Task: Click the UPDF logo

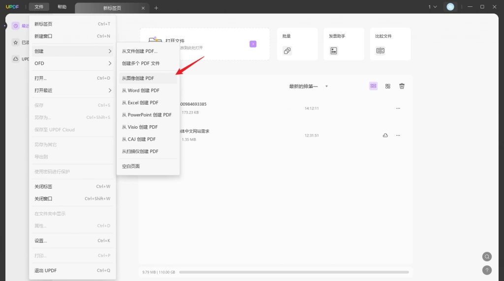Action: (12, 7)
